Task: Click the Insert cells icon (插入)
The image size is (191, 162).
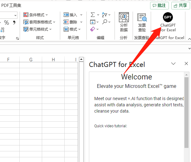Action: click(66, 15)
